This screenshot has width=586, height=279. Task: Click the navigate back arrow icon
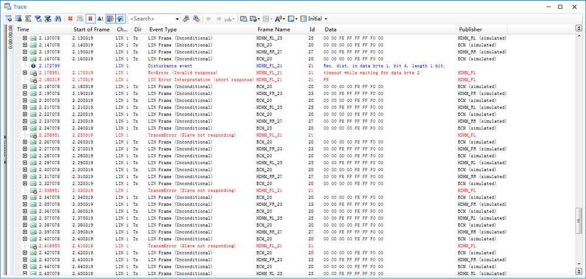(x=208, y=18)
